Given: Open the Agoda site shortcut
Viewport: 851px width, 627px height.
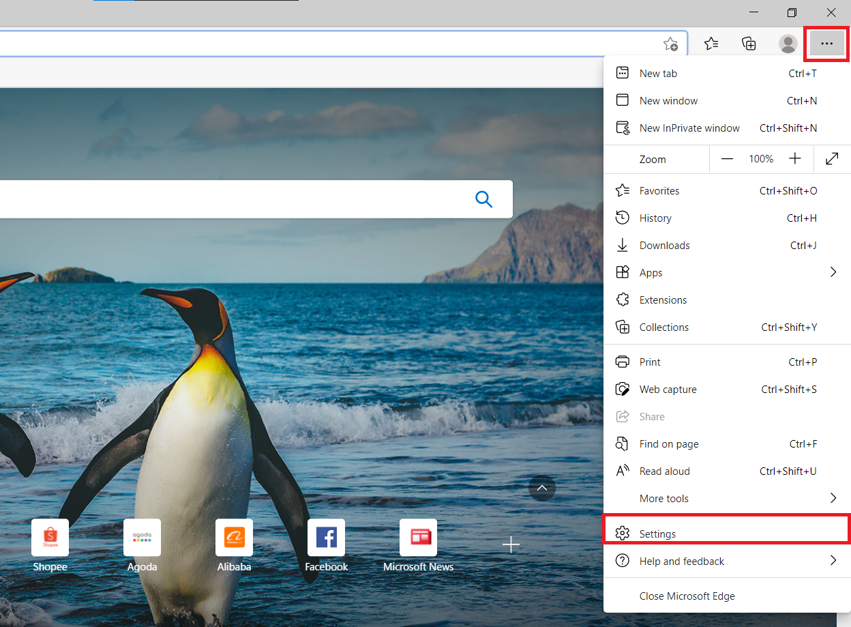Looking at the screenshot, I should tap(142, 537).
